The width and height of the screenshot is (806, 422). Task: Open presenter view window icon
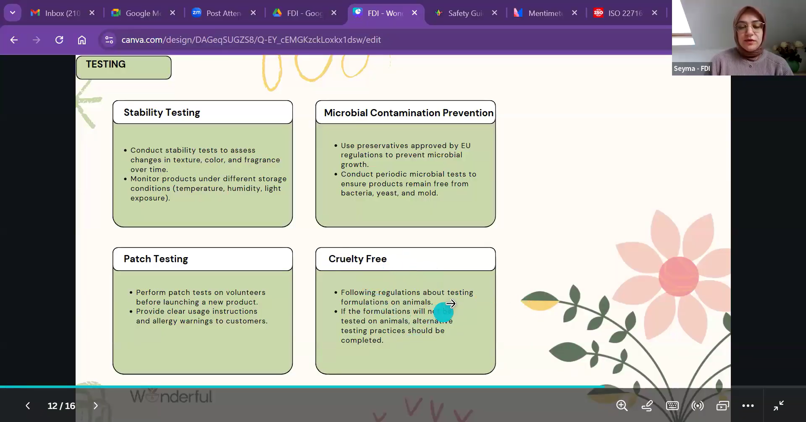[x=722, y=406]
